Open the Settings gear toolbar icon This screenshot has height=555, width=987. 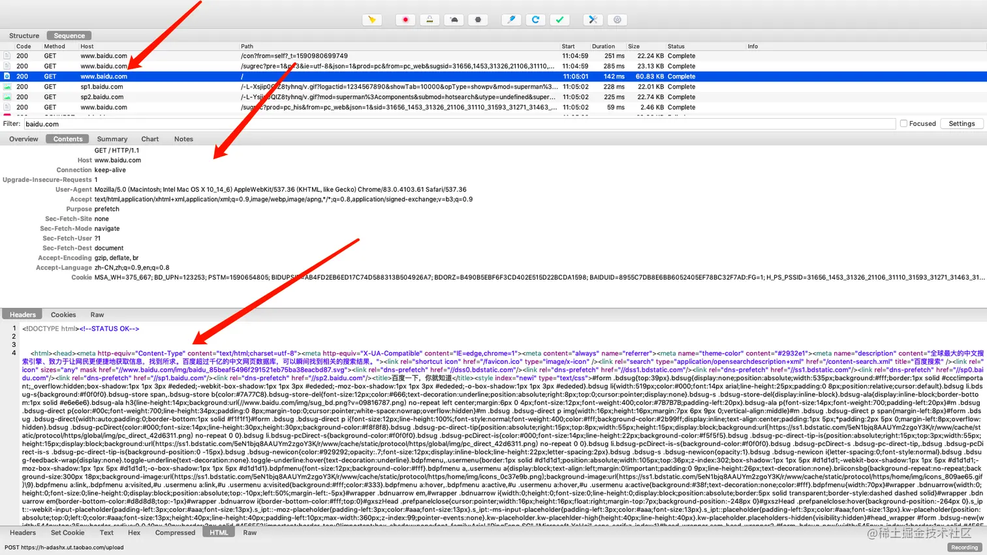617,20
